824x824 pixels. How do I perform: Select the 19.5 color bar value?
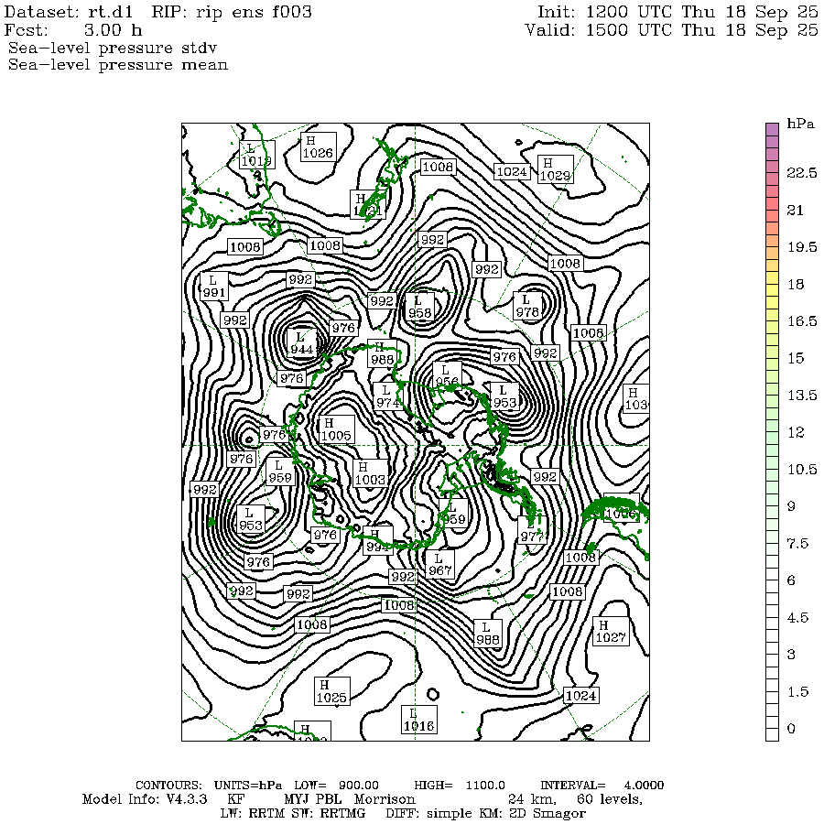801,247
